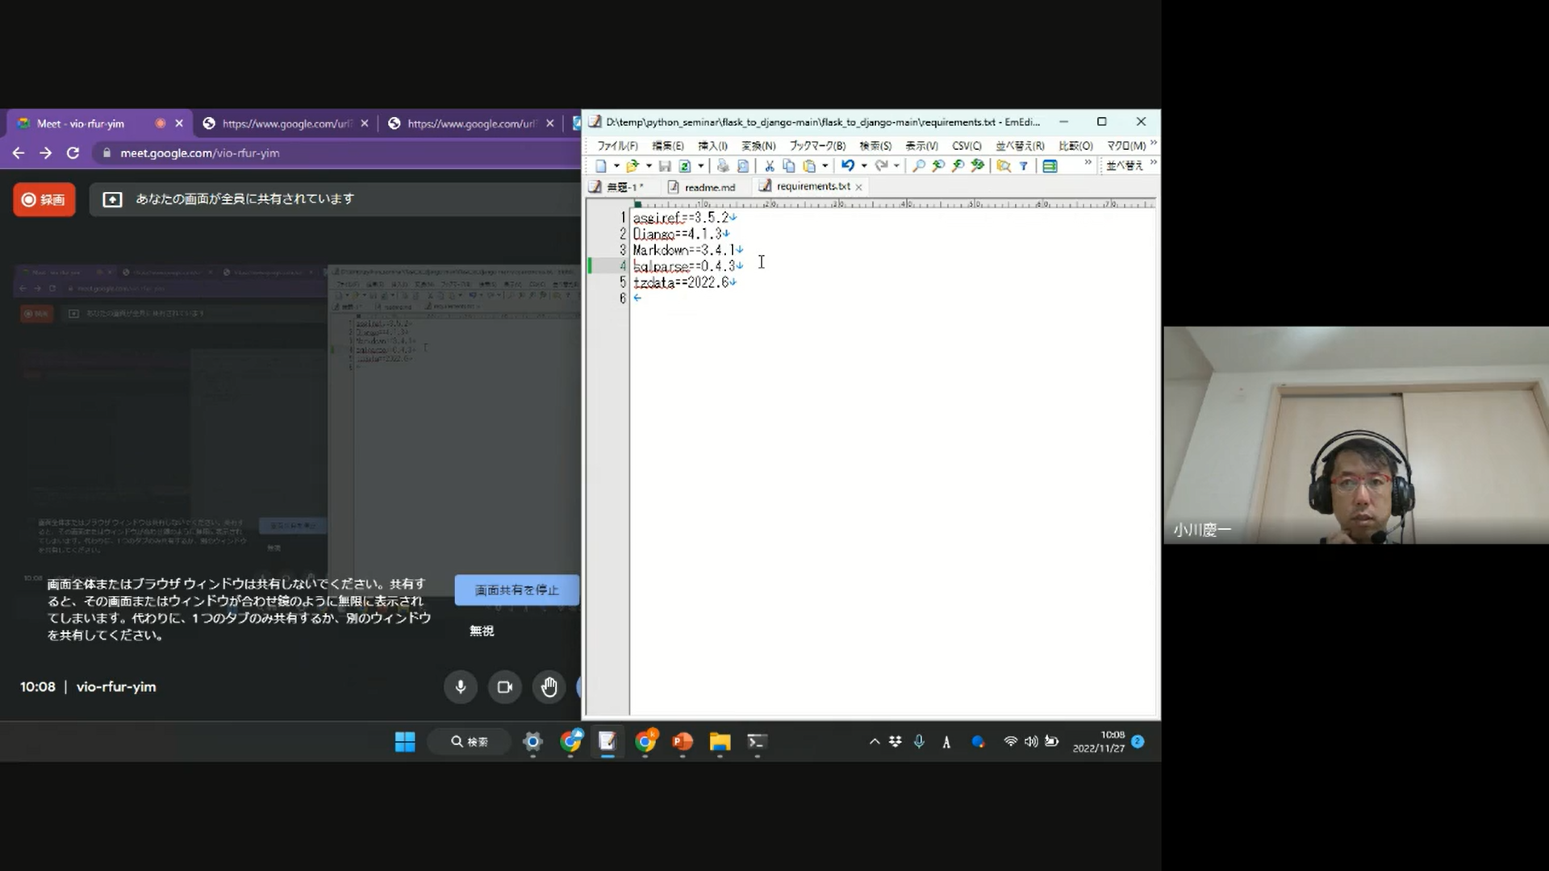Open PowerPoint from the taskbar

[683, 741]
